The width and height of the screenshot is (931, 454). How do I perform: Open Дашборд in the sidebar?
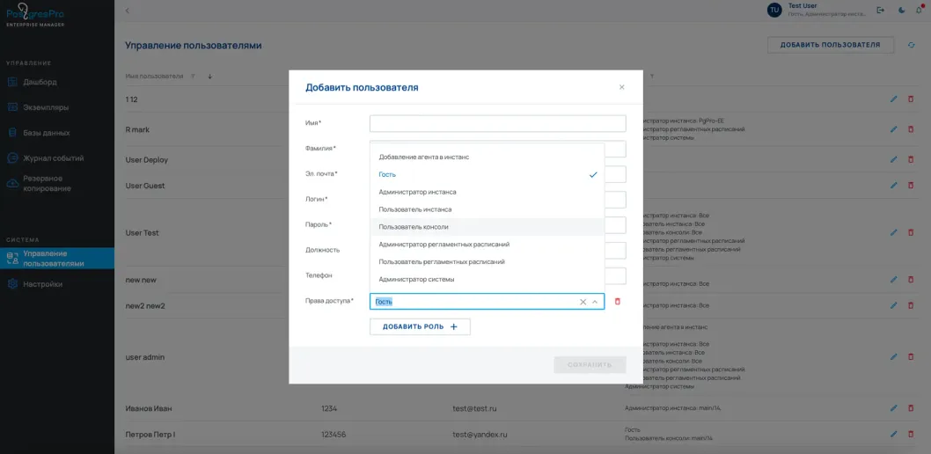40,82
